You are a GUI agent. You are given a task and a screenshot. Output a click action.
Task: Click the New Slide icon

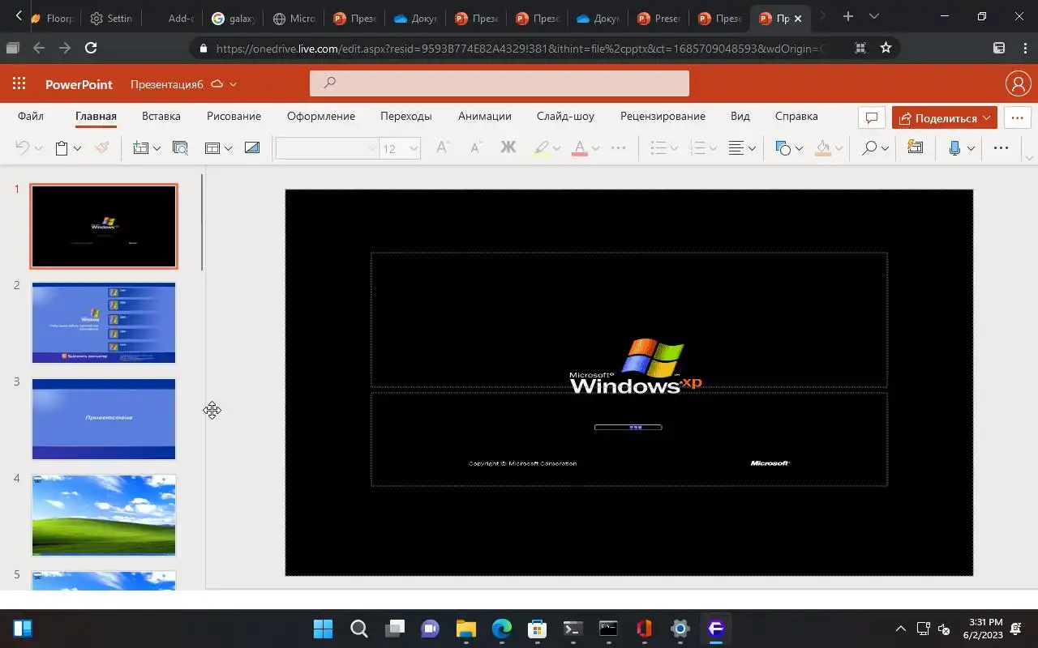coord(141,147)
